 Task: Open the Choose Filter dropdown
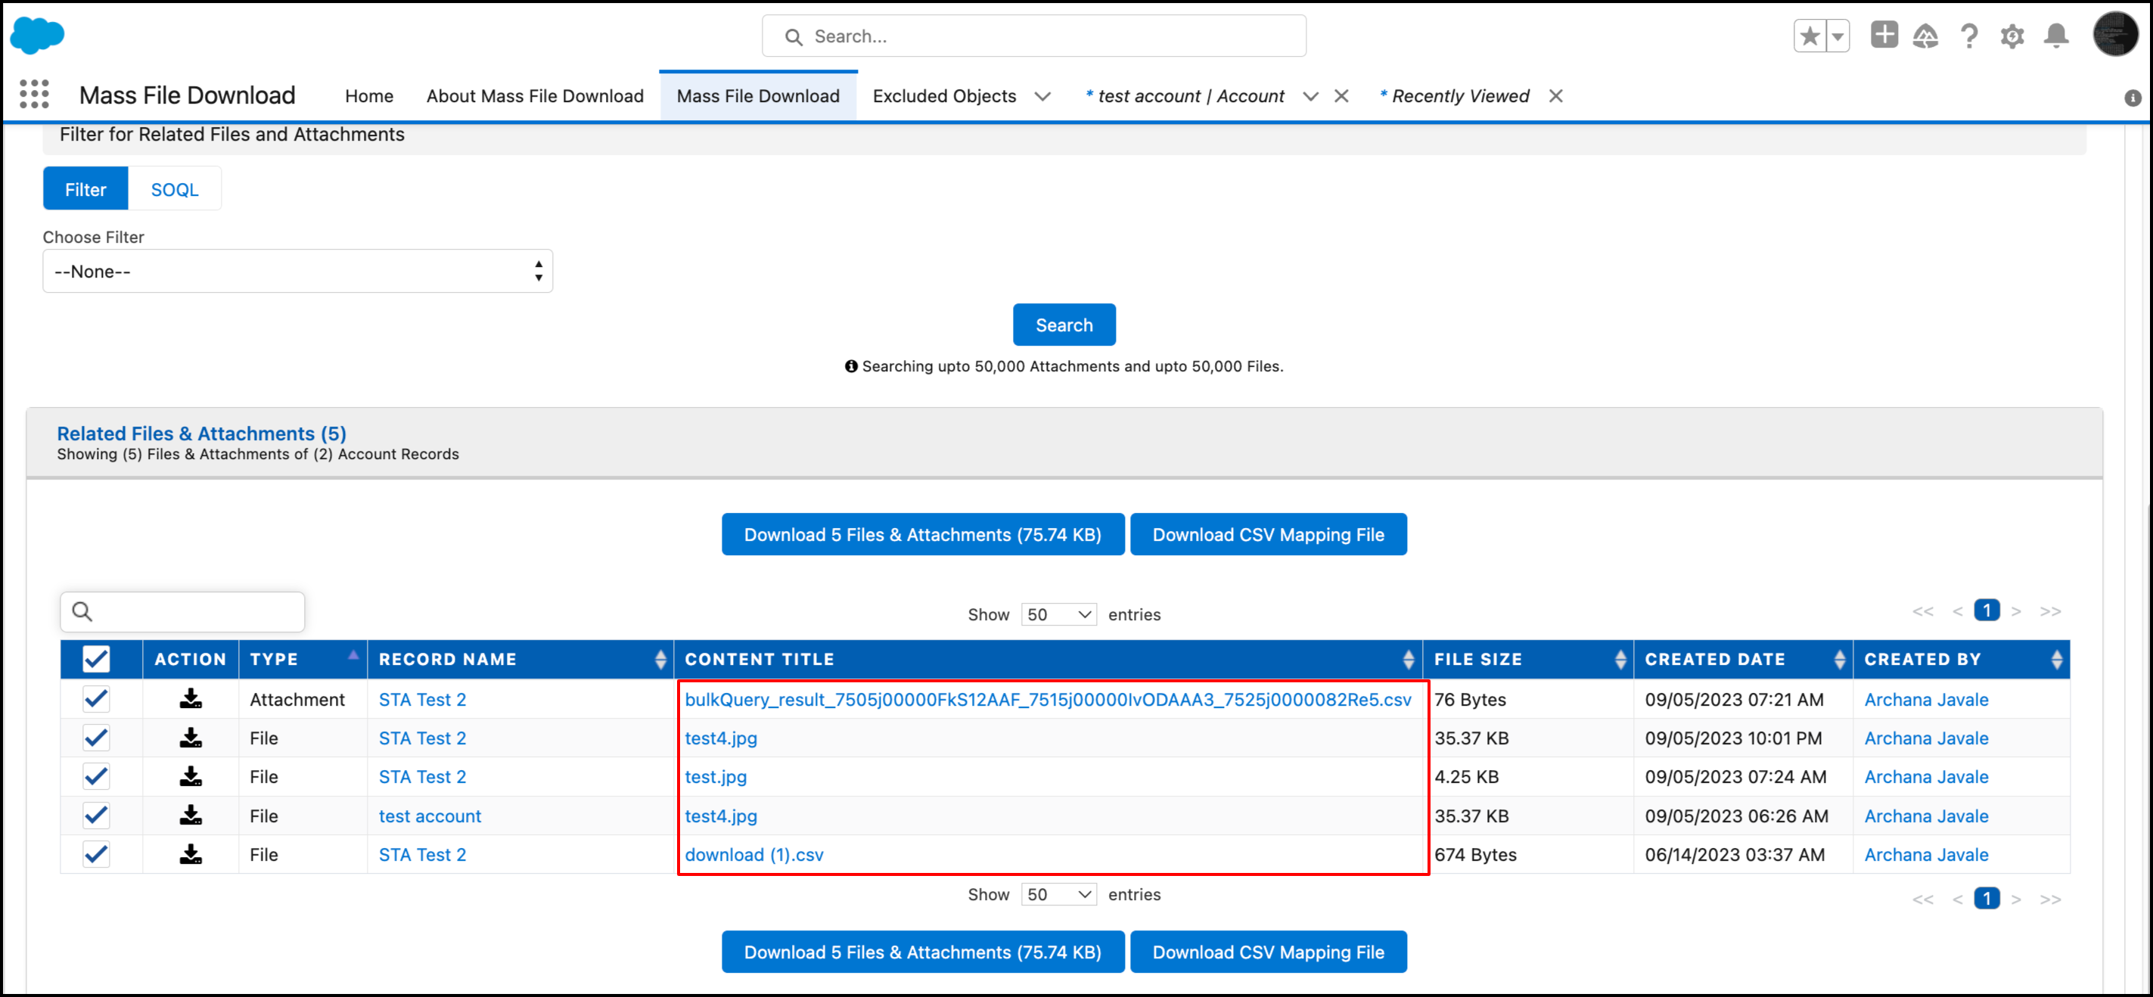tap(297, 271)
